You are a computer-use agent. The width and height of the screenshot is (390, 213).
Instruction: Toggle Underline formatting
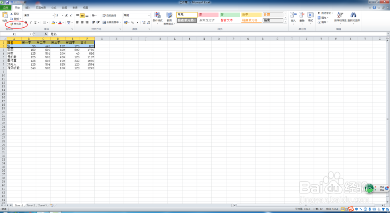coord(35,23)
